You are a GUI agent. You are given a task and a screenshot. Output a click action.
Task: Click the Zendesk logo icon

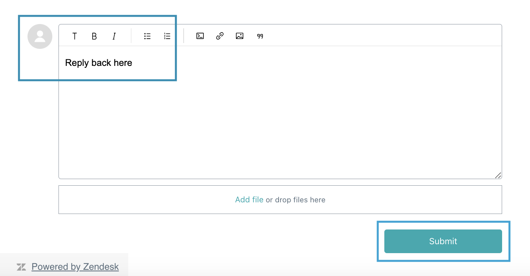pyautogui.click(x=21, y=267)
